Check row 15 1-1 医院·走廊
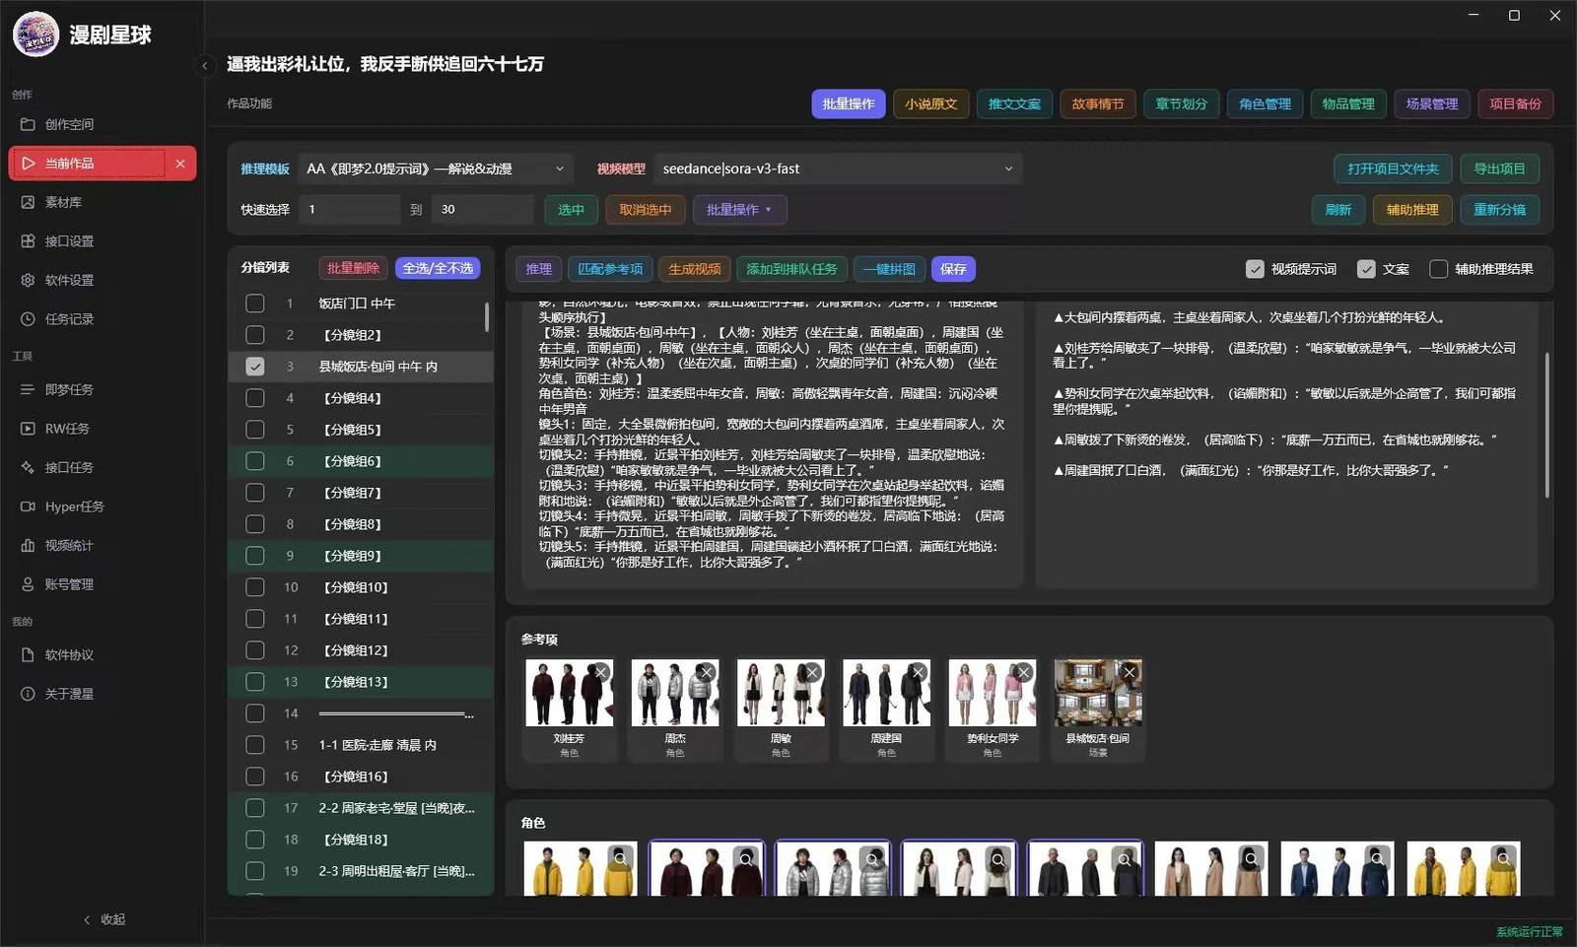The image size is (1577, 947). [255, 745]
